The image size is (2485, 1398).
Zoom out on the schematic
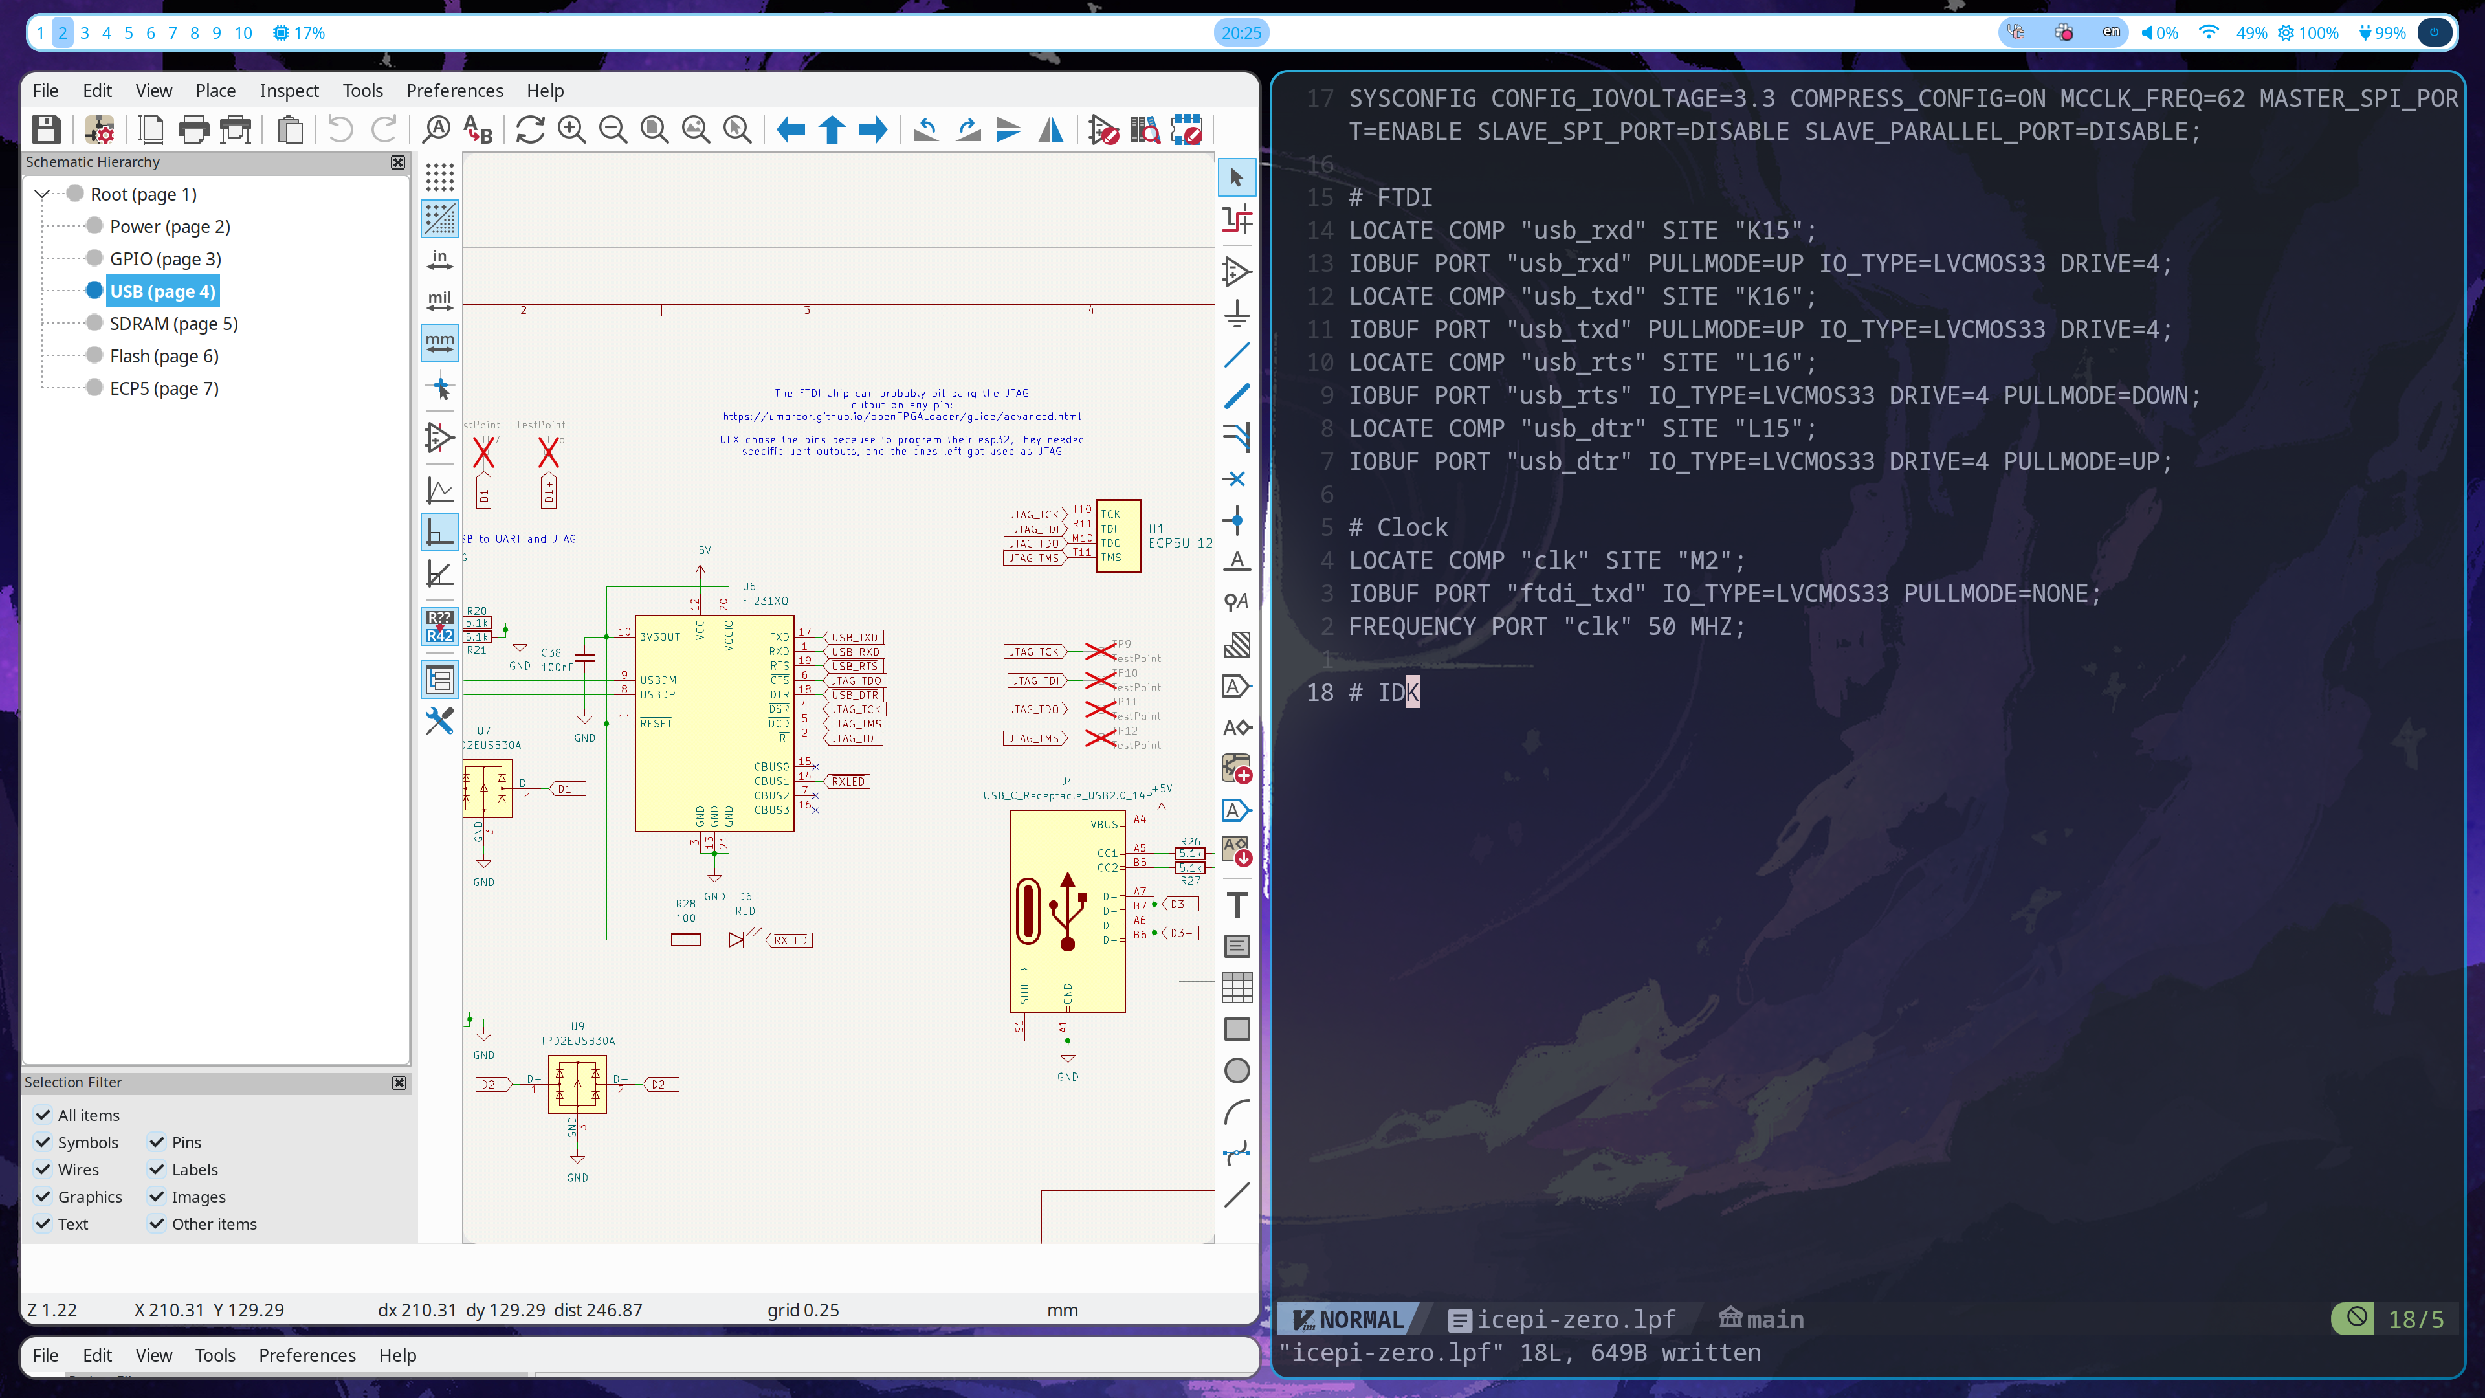[613, 129]
